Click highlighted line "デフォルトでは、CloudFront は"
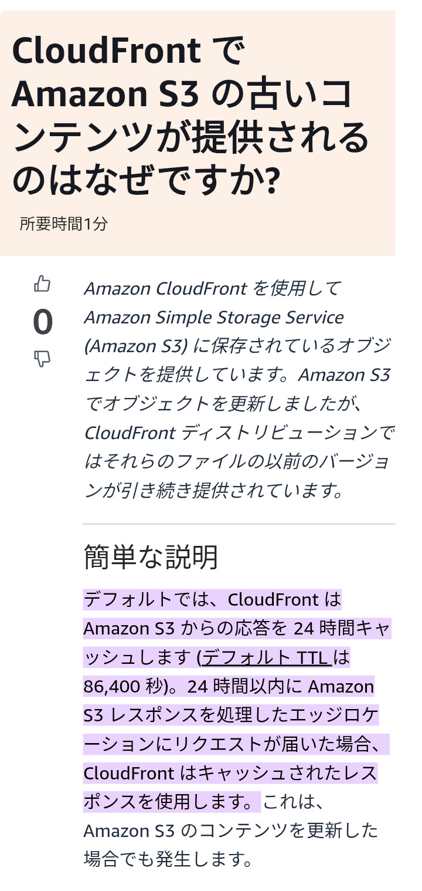Image resolution: width=422 pixels, height=891 pixels. click(212, 600)
